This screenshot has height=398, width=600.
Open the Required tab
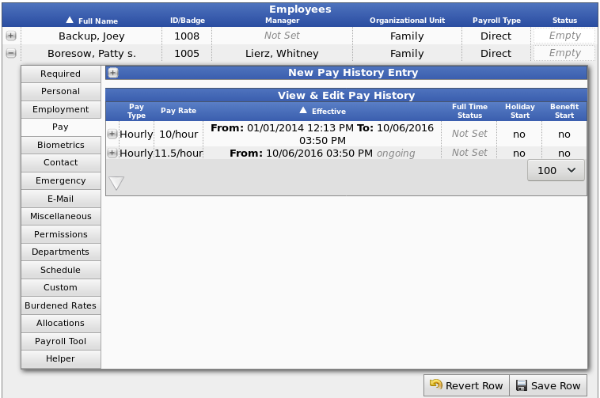coord(61,74)
